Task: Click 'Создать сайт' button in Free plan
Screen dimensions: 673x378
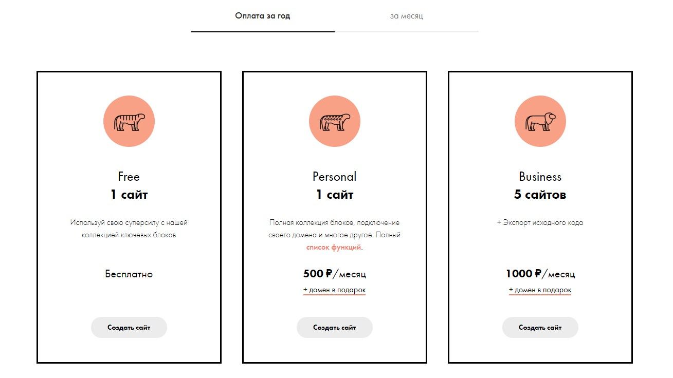Action: (129, 327)
